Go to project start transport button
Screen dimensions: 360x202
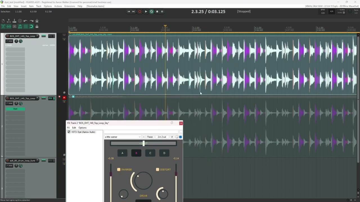click(129, 12)
